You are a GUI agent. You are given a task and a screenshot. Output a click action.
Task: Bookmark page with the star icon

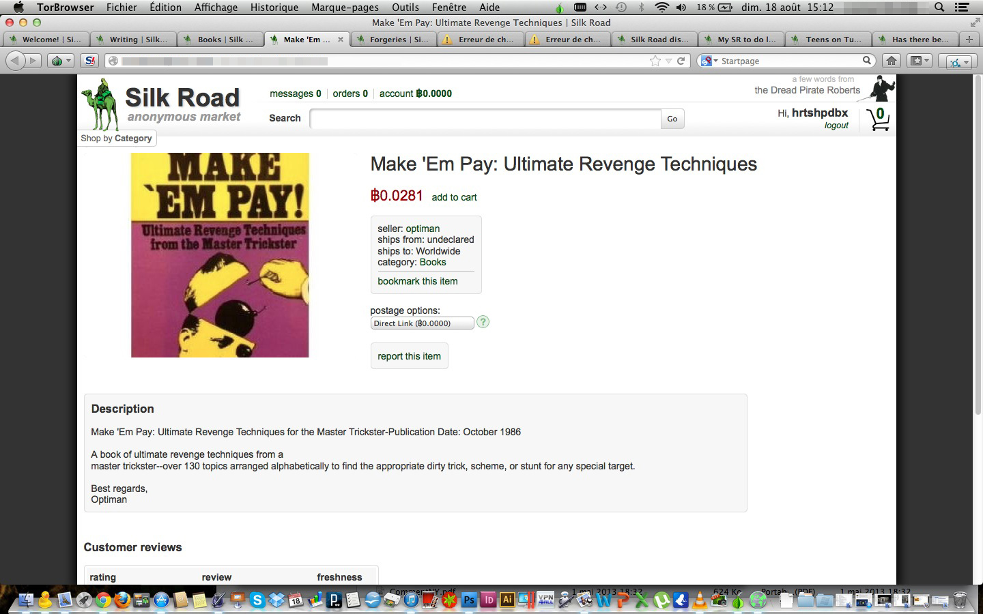(655, 61)
